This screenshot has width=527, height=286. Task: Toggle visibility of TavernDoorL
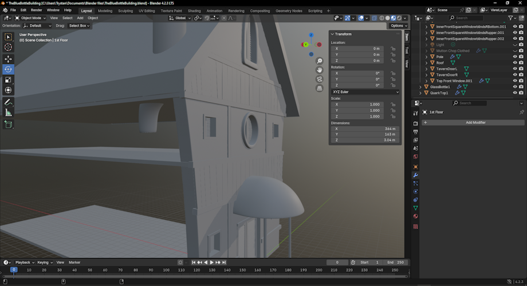click(514, 69)
